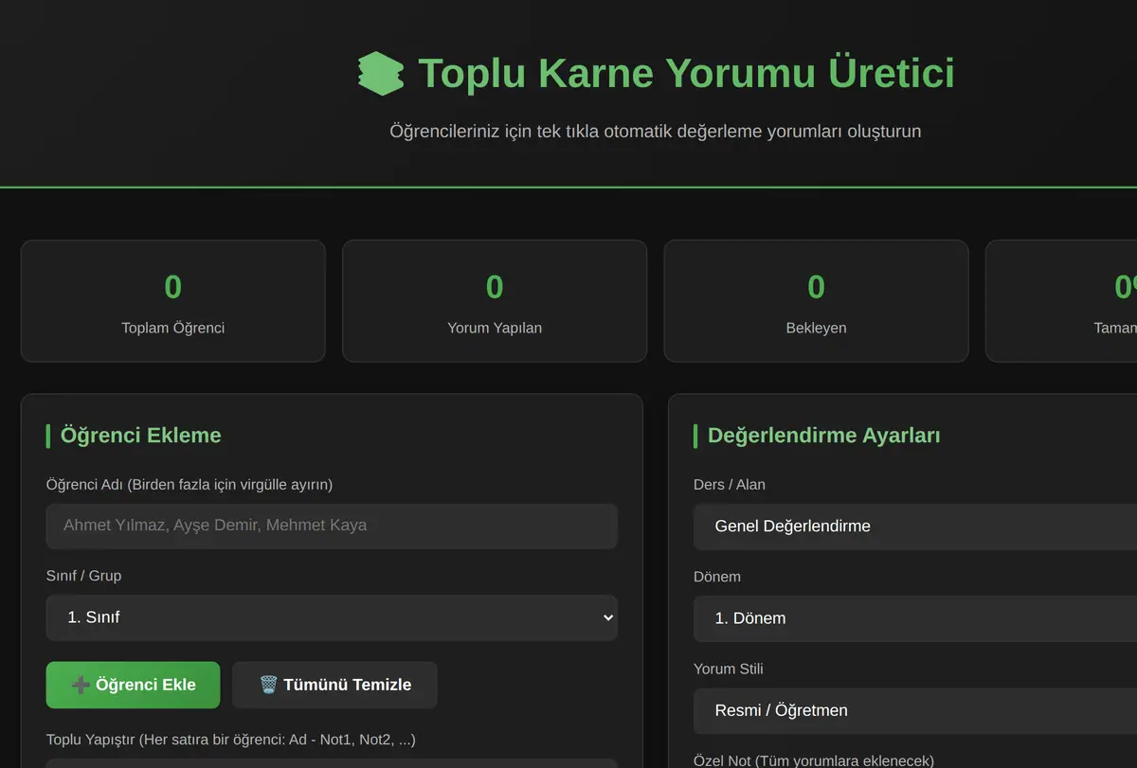This screenshot has width=1137, height=768.
Task: Click the trash icon on Tümünü Temizle
Action: (268, 685)
